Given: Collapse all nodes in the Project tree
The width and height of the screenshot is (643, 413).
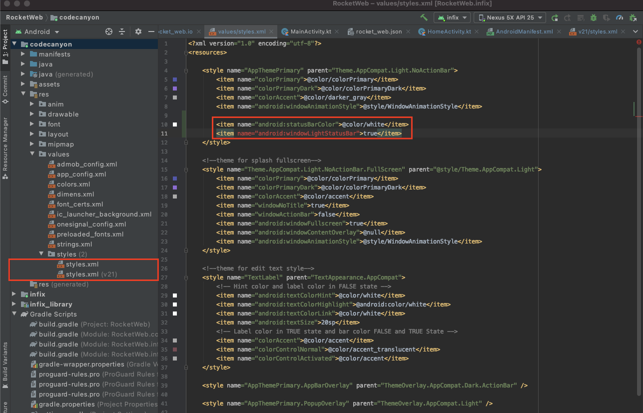Looking at the screenshot, I should point(122,31).
